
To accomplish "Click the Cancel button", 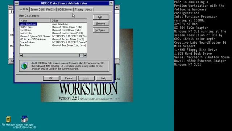I will pos(69,78).
